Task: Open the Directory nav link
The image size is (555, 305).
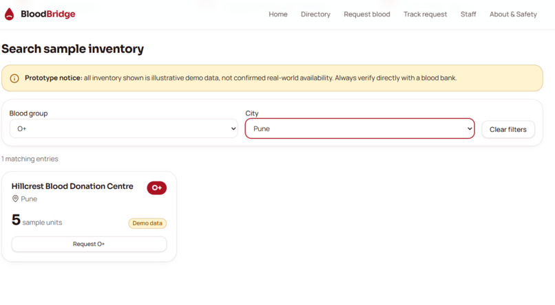Action: [315, 14]
